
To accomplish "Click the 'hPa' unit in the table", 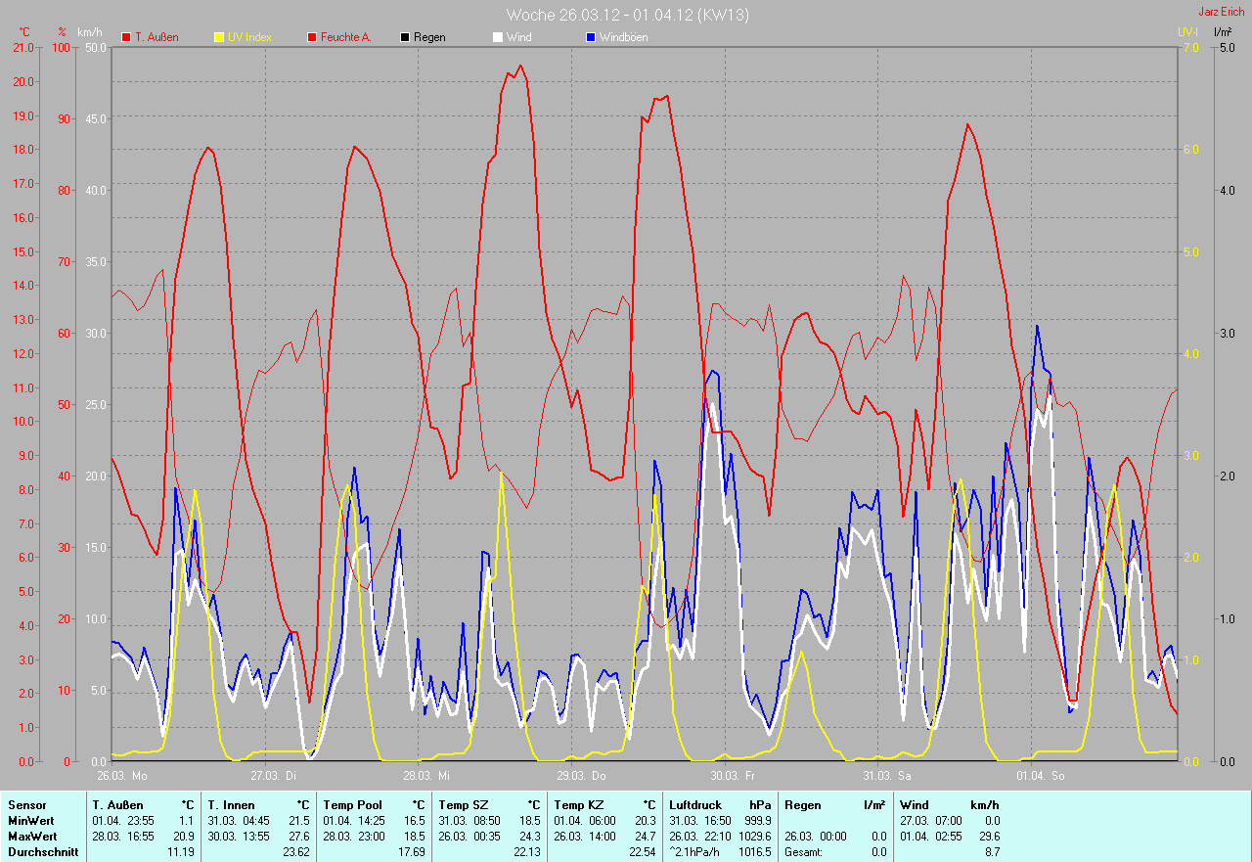I will pyautogui.click(x=761, y=804).
